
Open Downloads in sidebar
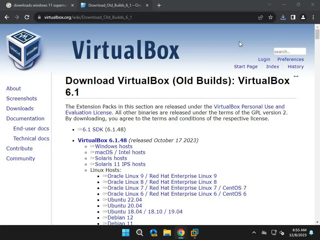pyautogui.click(x=20, y=108)
